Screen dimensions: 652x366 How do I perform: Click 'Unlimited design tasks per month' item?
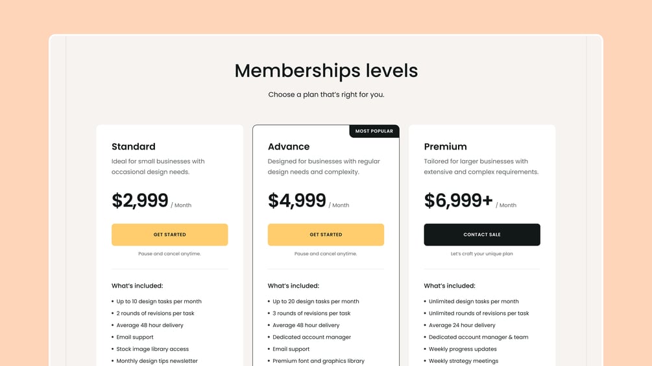(474, 301)
